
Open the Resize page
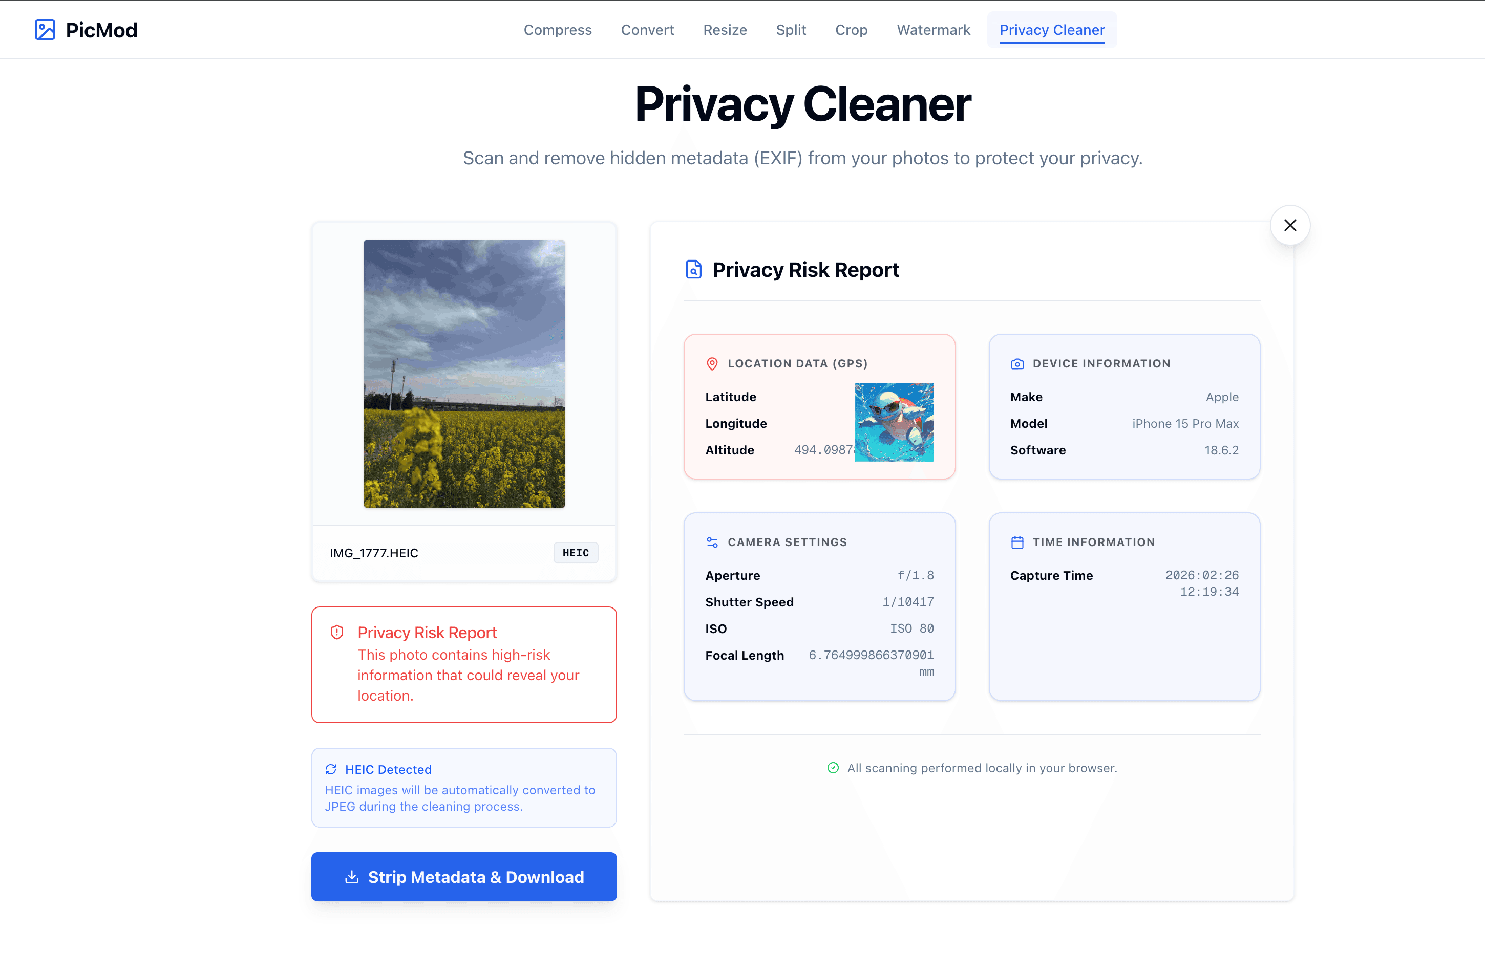click(725, 29)
